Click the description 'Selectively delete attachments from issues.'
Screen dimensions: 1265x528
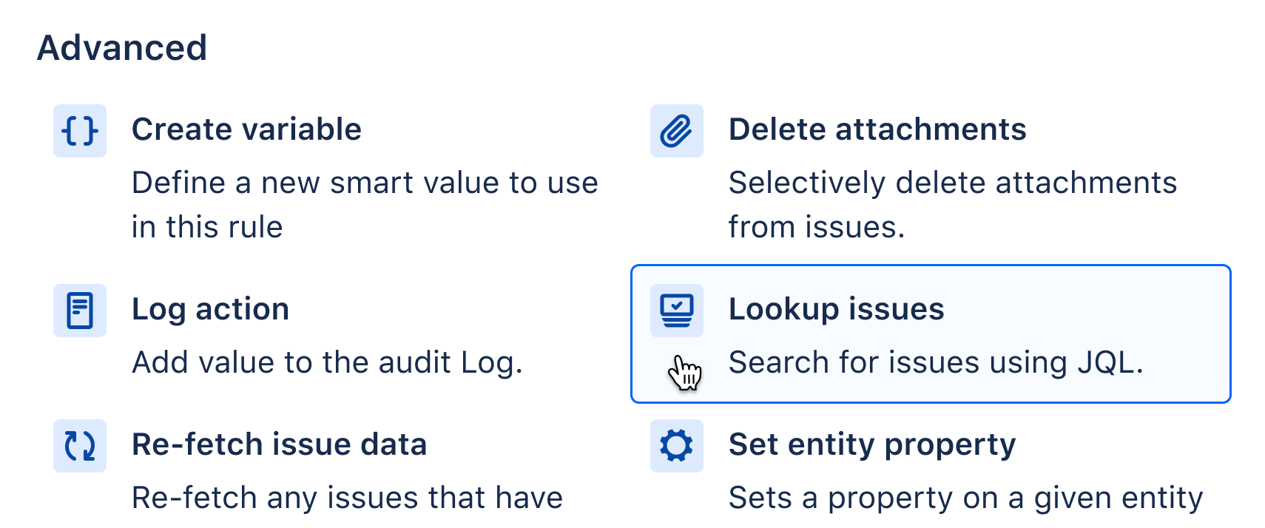(x=953, y=204)
